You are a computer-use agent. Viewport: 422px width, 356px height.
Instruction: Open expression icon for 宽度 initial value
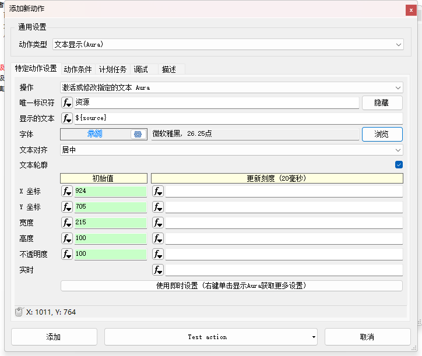pyautogui.click(x=67, y=223)
